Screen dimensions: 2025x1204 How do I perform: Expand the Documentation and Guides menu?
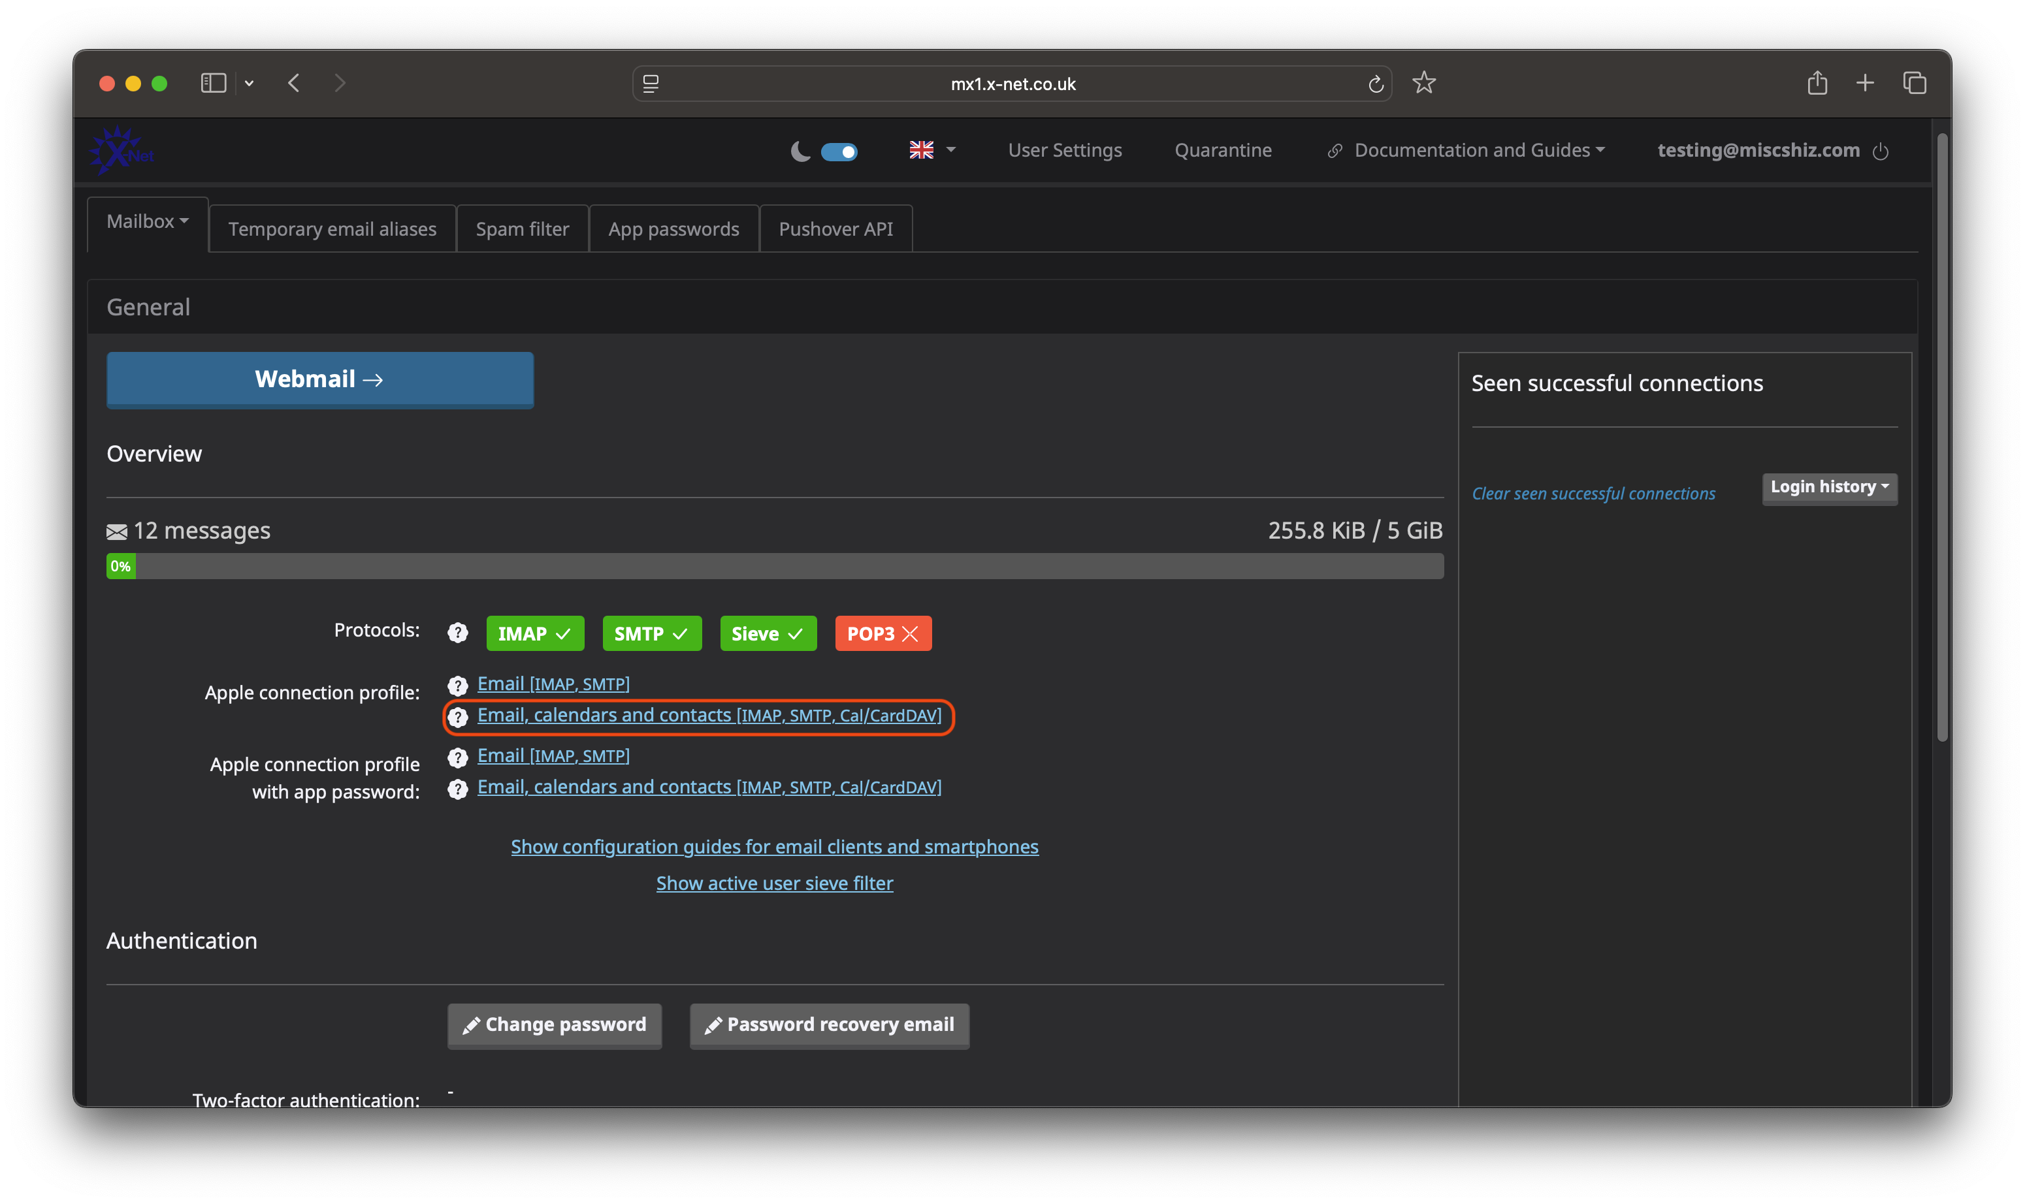[1469, 150]
